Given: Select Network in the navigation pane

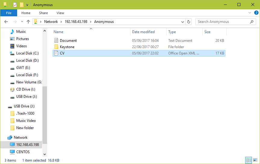Looking at the screenshot, I should coord(20,138).
